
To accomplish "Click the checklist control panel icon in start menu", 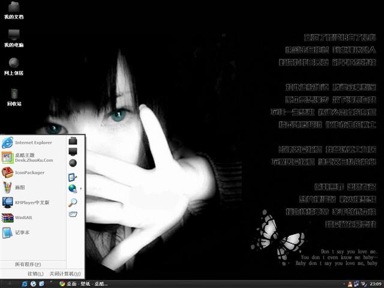I will [x=73, y=177].
